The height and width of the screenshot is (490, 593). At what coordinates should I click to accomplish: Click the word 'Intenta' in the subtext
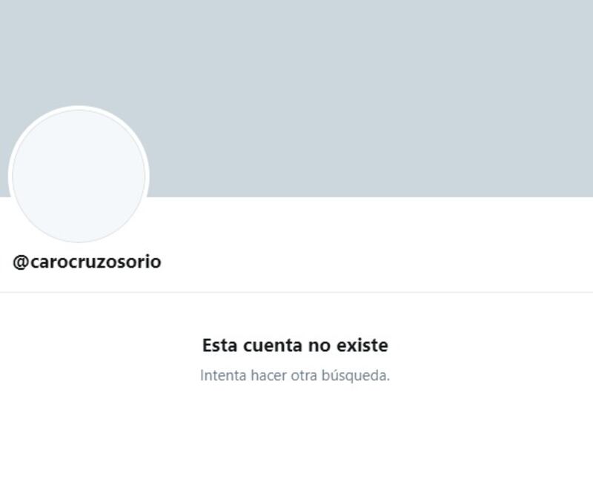point(223,375)
